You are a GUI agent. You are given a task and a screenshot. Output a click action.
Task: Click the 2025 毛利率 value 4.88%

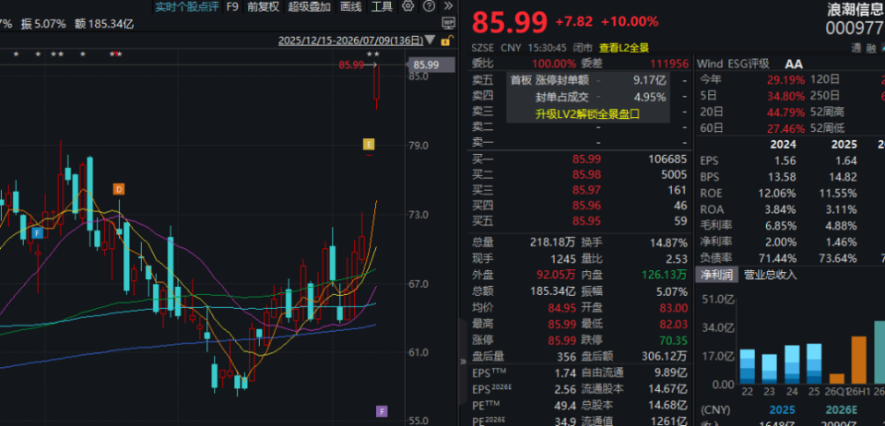pyautogui.click(x=841, y=226)
